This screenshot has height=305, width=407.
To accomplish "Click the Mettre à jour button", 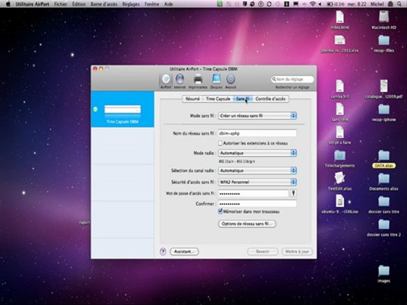I will 297,251.
